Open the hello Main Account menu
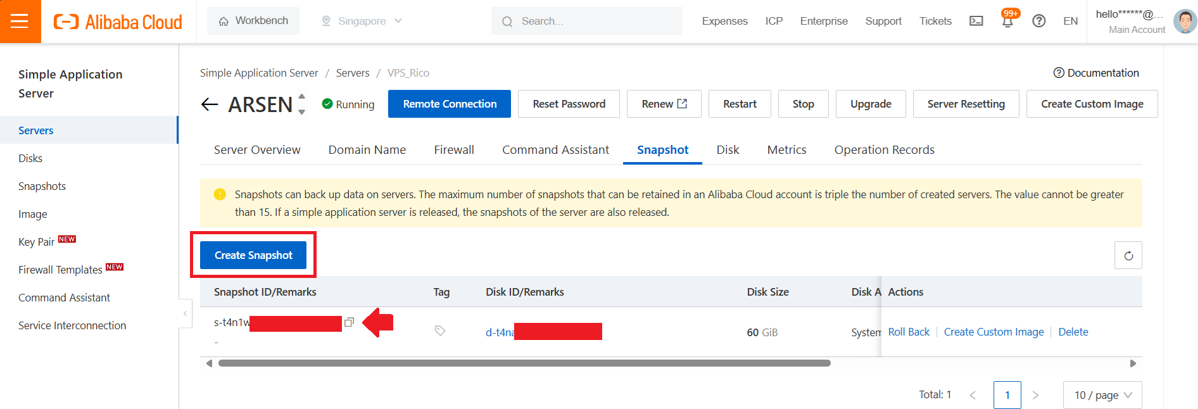Image resolution: width=1198 pixels, height=409 pixels. pos(1131,22)
